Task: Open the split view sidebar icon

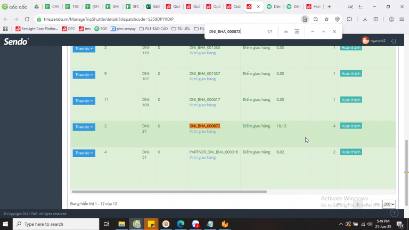Action: (376, 19)
